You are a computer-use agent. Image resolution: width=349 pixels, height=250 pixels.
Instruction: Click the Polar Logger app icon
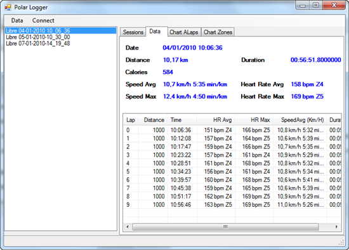[8, 8]
